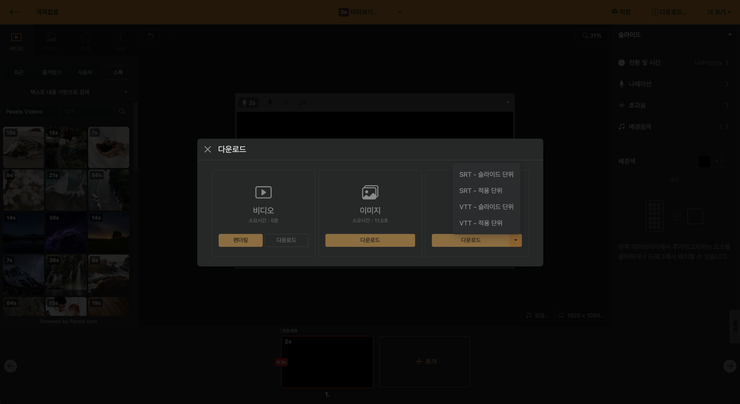Open Pexels Videos source dropdown
Viewport: 740px width, 404px height.
click(x=30, y=111)
